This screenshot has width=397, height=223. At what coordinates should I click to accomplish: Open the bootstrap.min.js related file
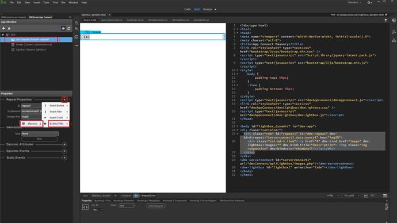coord(135,20)
